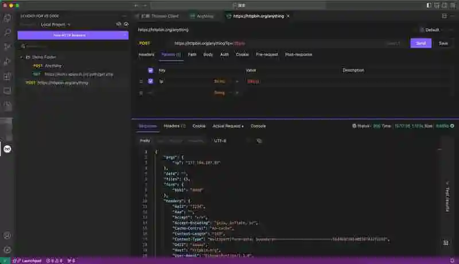Click the sidebar more actions ellipsis

[x=125, y=16]
